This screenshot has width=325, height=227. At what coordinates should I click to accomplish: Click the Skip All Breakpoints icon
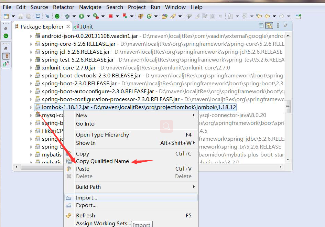[x=47, y=16]
